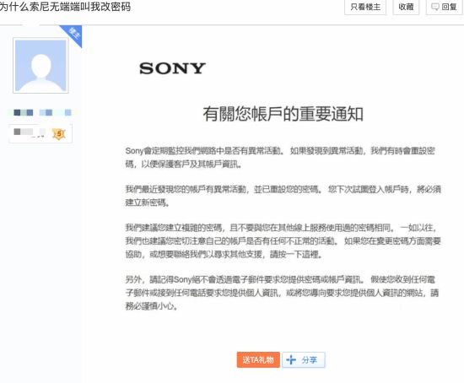This screenshot has width=464, height=383.
Task: Click the SONY logo in the post image
Action: tap(172, 68)
